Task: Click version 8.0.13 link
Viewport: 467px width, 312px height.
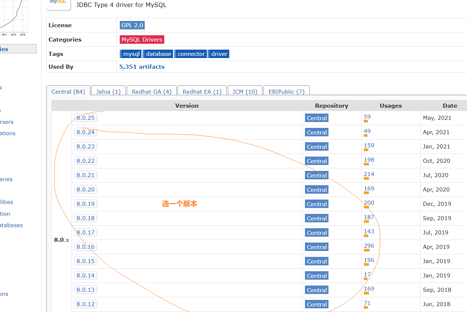Action: [x=86, y=290]
